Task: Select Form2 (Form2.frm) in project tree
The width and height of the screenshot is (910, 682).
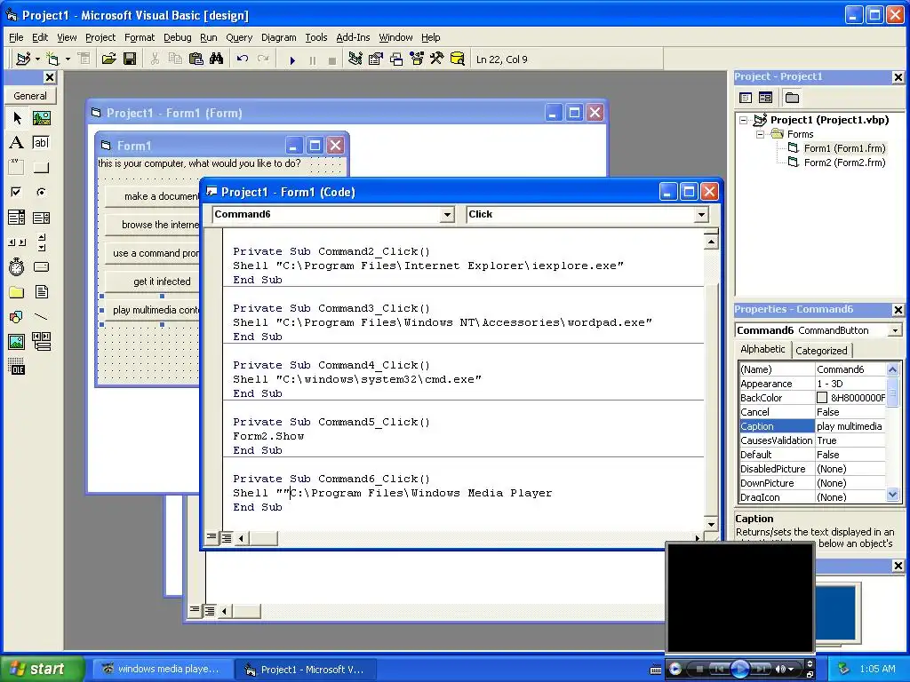Action: (844, 163)
